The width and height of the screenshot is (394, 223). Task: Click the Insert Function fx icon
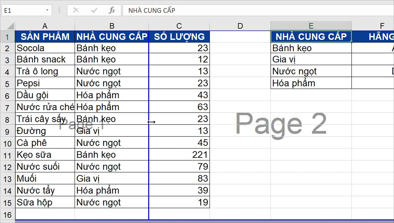coord(112,10)
